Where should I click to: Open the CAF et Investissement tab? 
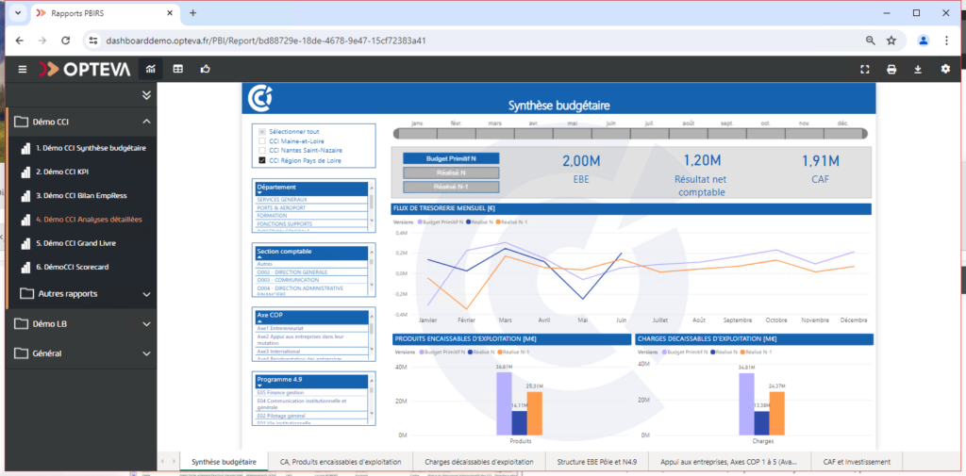coord(858,461)
